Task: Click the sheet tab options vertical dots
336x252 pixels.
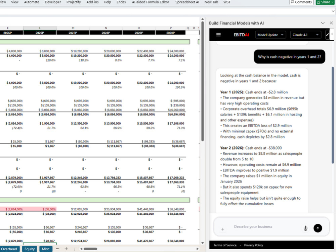Action: point(75,249)
